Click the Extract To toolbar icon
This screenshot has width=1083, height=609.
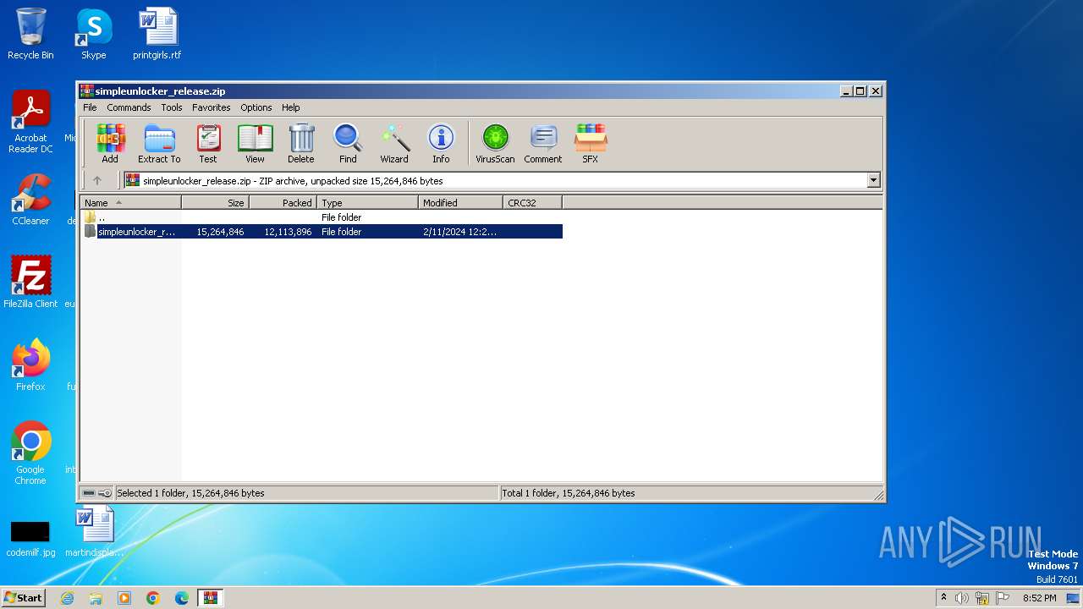point(159,143)
